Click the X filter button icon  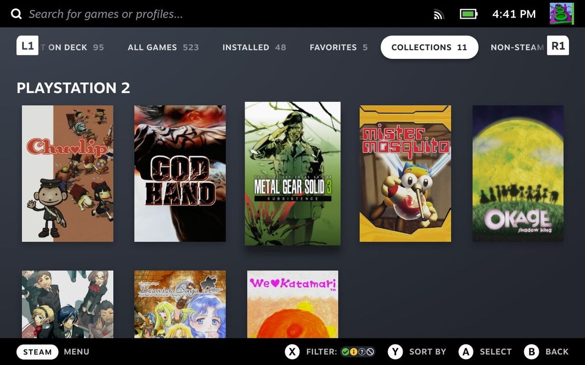point(292,351)
